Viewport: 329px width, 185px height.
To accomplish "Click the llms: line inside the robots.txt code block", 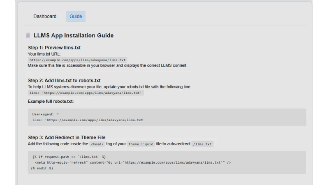I will [x=88, y=120].
